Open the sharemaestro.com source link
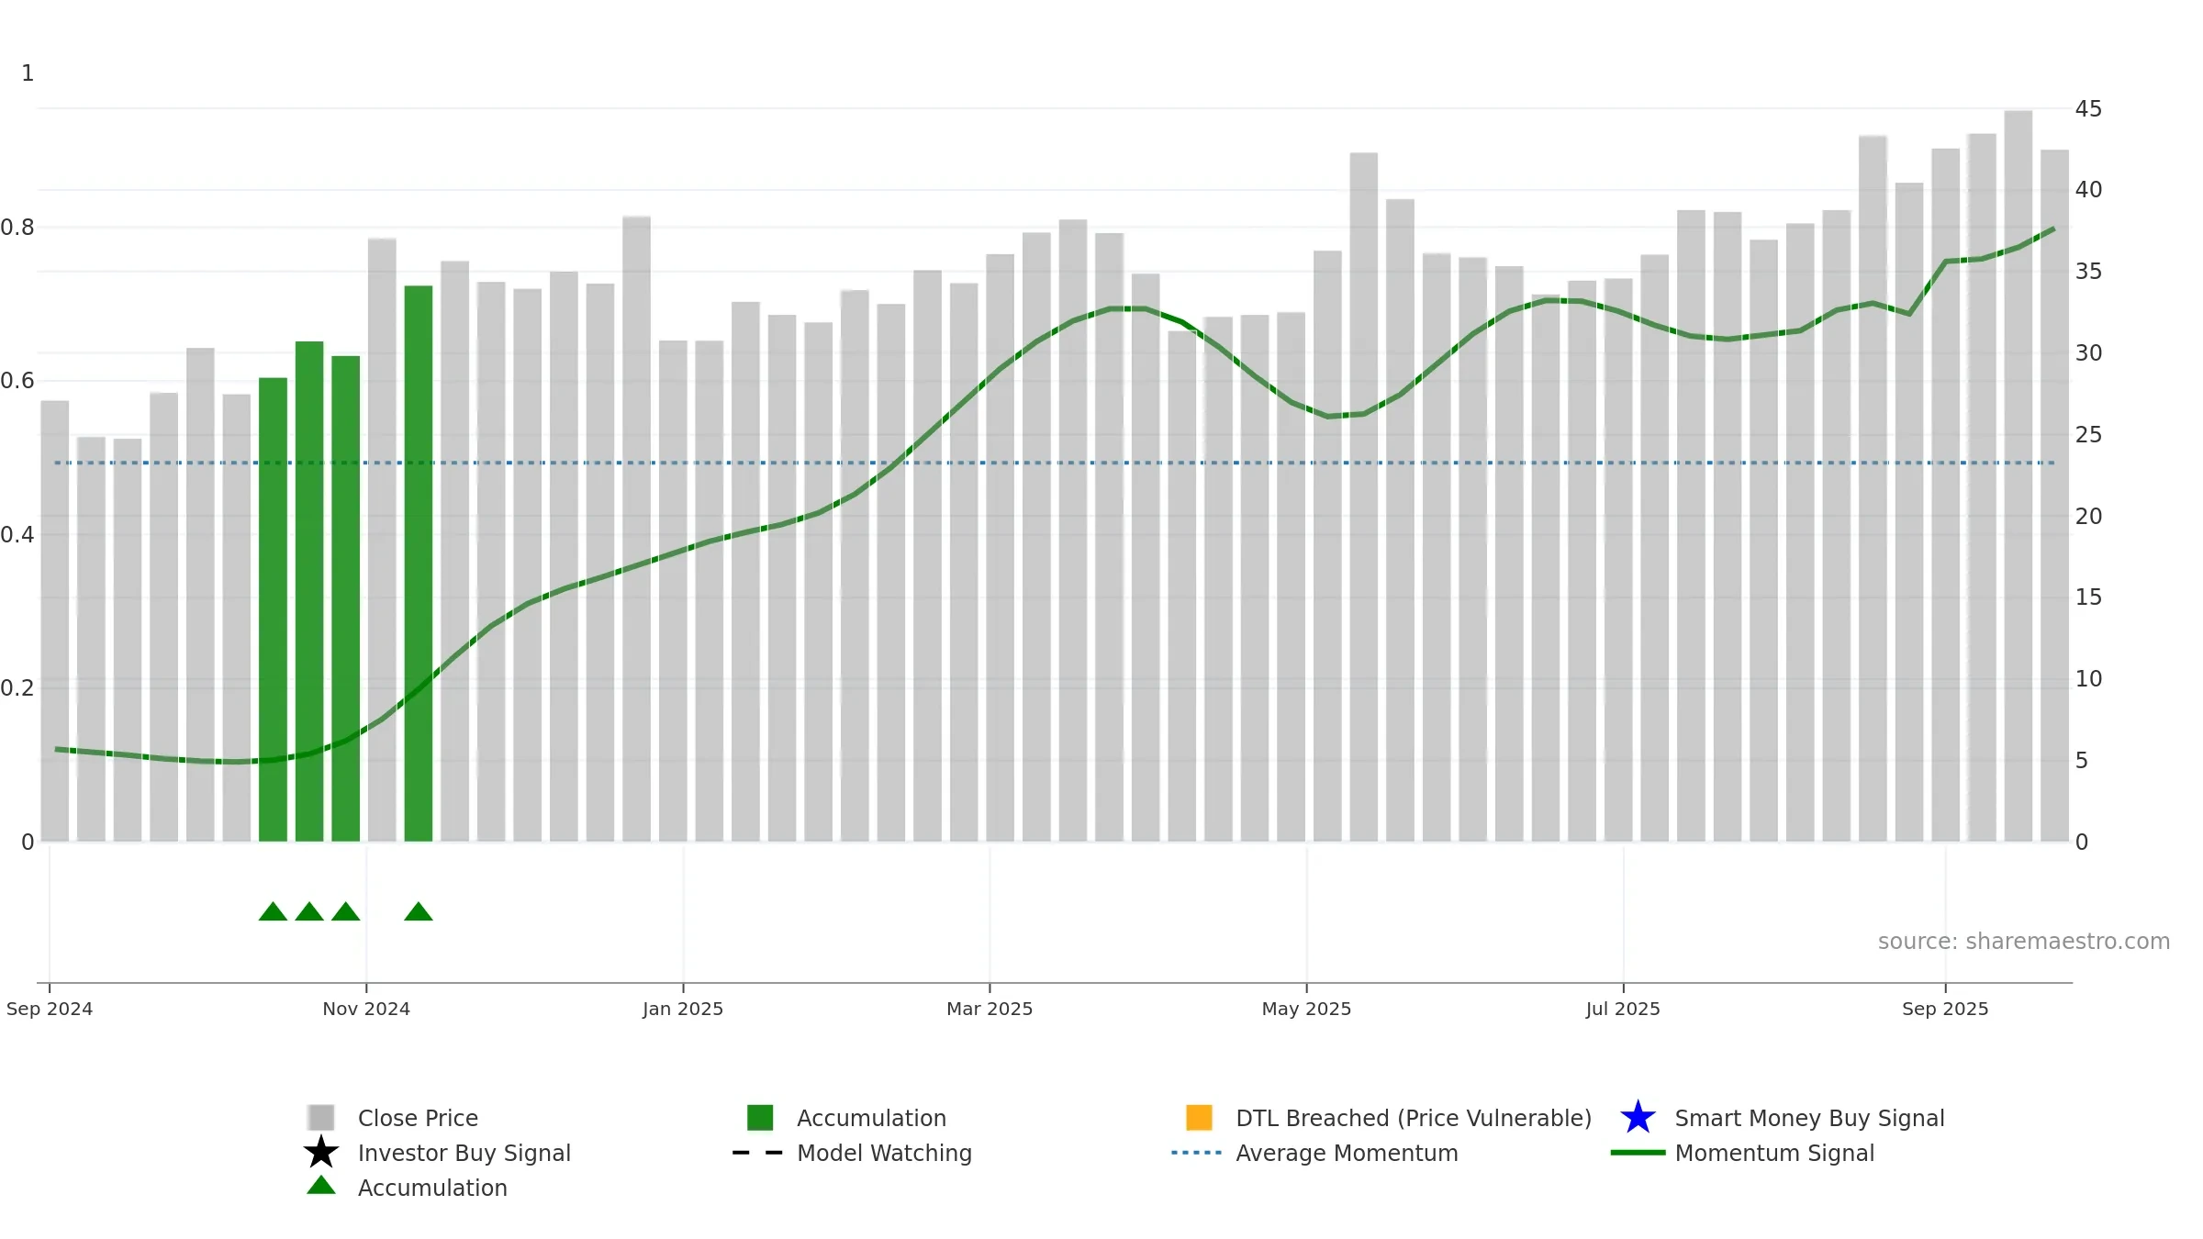Viewport: 2203px width, 1239px height. coord(2024,942)
